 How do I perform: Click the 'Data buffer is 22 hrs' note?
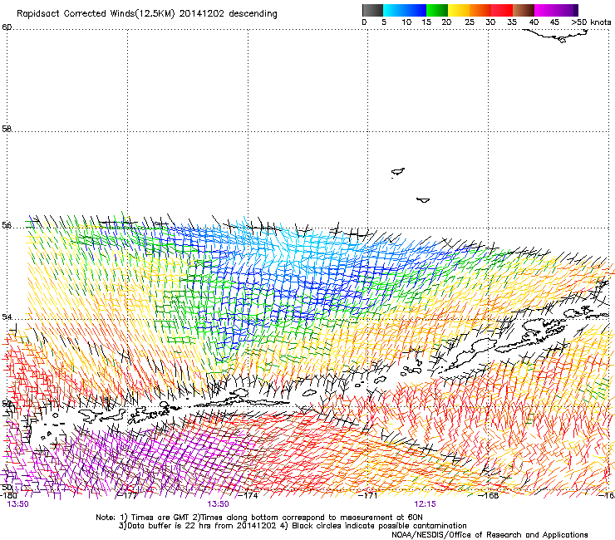pos(293,526)
